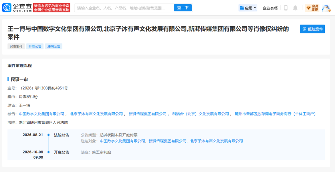The width and height of the screenshot is (335, 172).
Task: Focus the company name search field
Action: point(123,8)
